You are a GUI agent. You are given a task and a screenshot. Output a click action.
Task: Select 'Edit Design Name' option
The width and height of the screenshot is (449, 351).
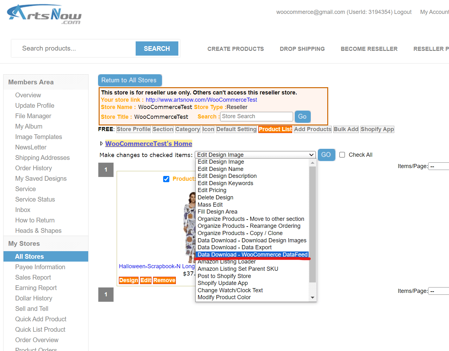(x=220, y=169)
